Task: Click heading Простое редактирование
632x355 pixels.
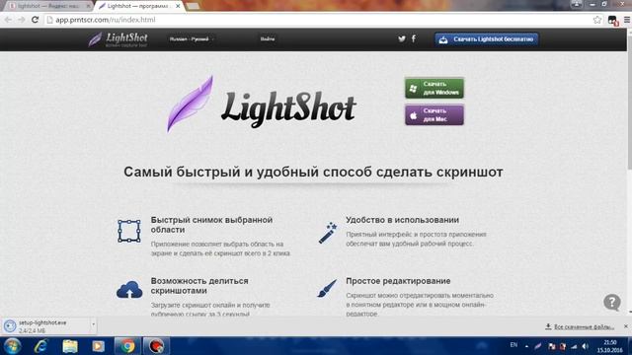Action: [398, 281]
